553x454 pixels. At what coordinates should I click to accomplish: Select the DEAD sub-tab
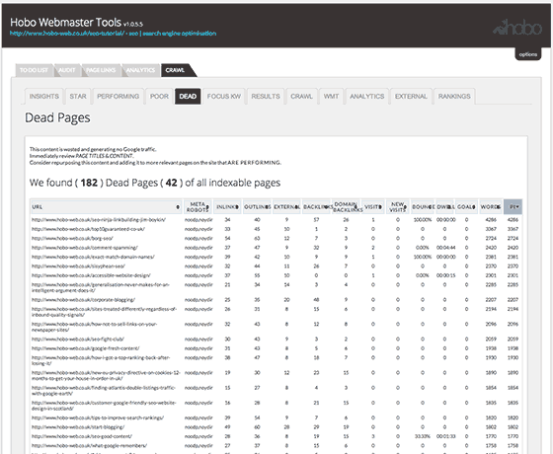tap(188, 97)
